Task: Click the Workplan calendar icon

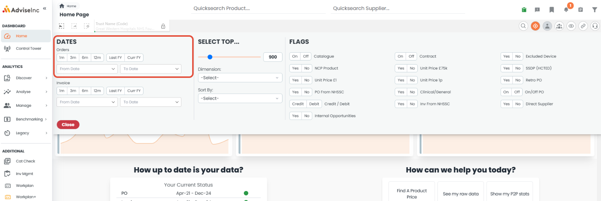Action: [x=7, y=185]
